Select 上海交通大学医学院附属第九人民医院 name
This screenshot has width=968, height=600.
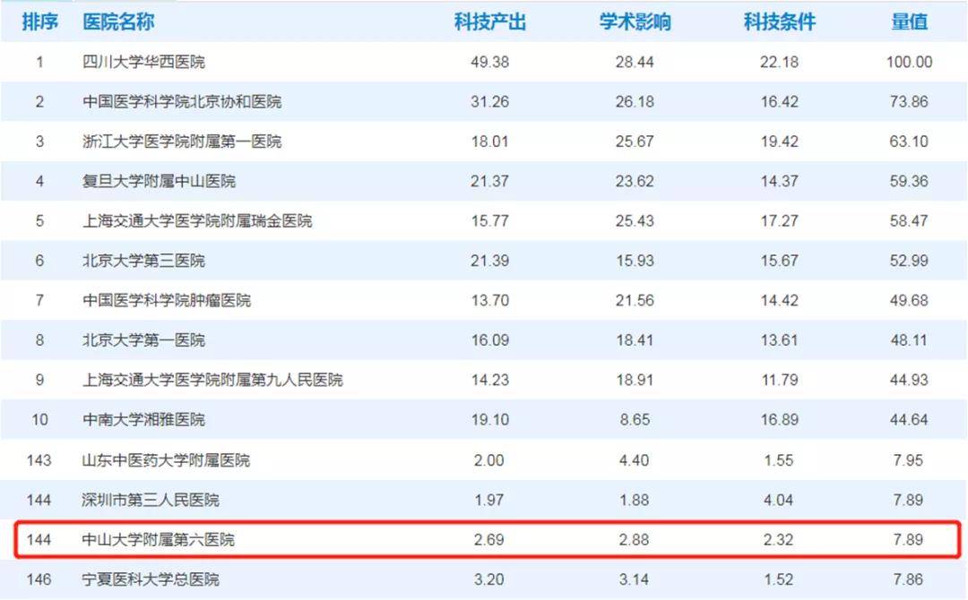click(212, 380)
